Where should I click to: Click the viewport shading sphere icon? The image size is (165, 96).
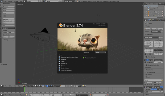(36, 86)
